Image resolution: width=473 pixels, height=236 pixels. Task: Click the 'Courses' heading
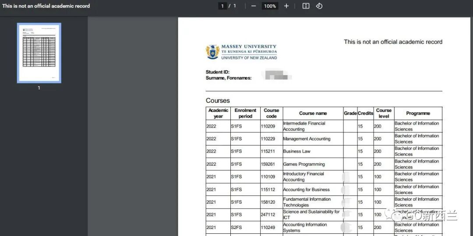[x=218, y=101]
